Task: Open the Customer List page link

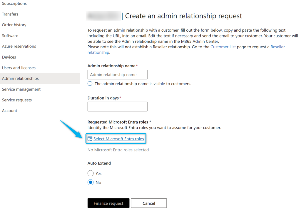Action: pyautogui.click(x=223, y=47)
